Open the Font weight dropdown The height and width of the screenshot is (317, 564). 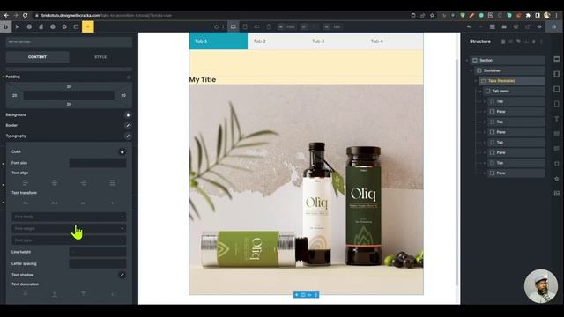69,228
